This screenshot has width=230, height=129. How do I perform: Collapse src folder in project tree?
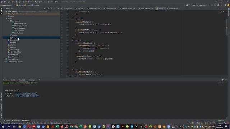[6, 19]
